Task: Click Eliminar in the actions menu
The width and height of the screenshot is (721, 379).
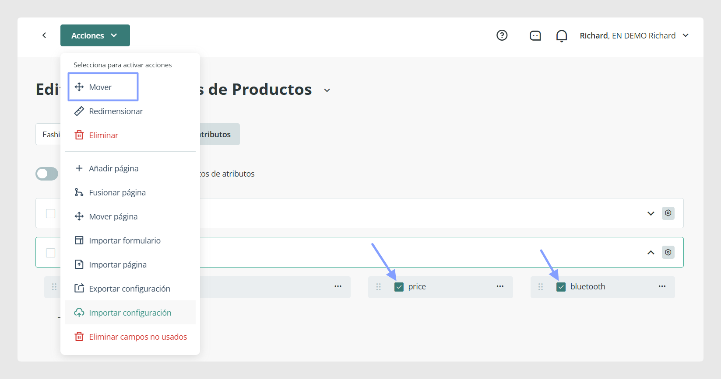Action: coord(130,135)
